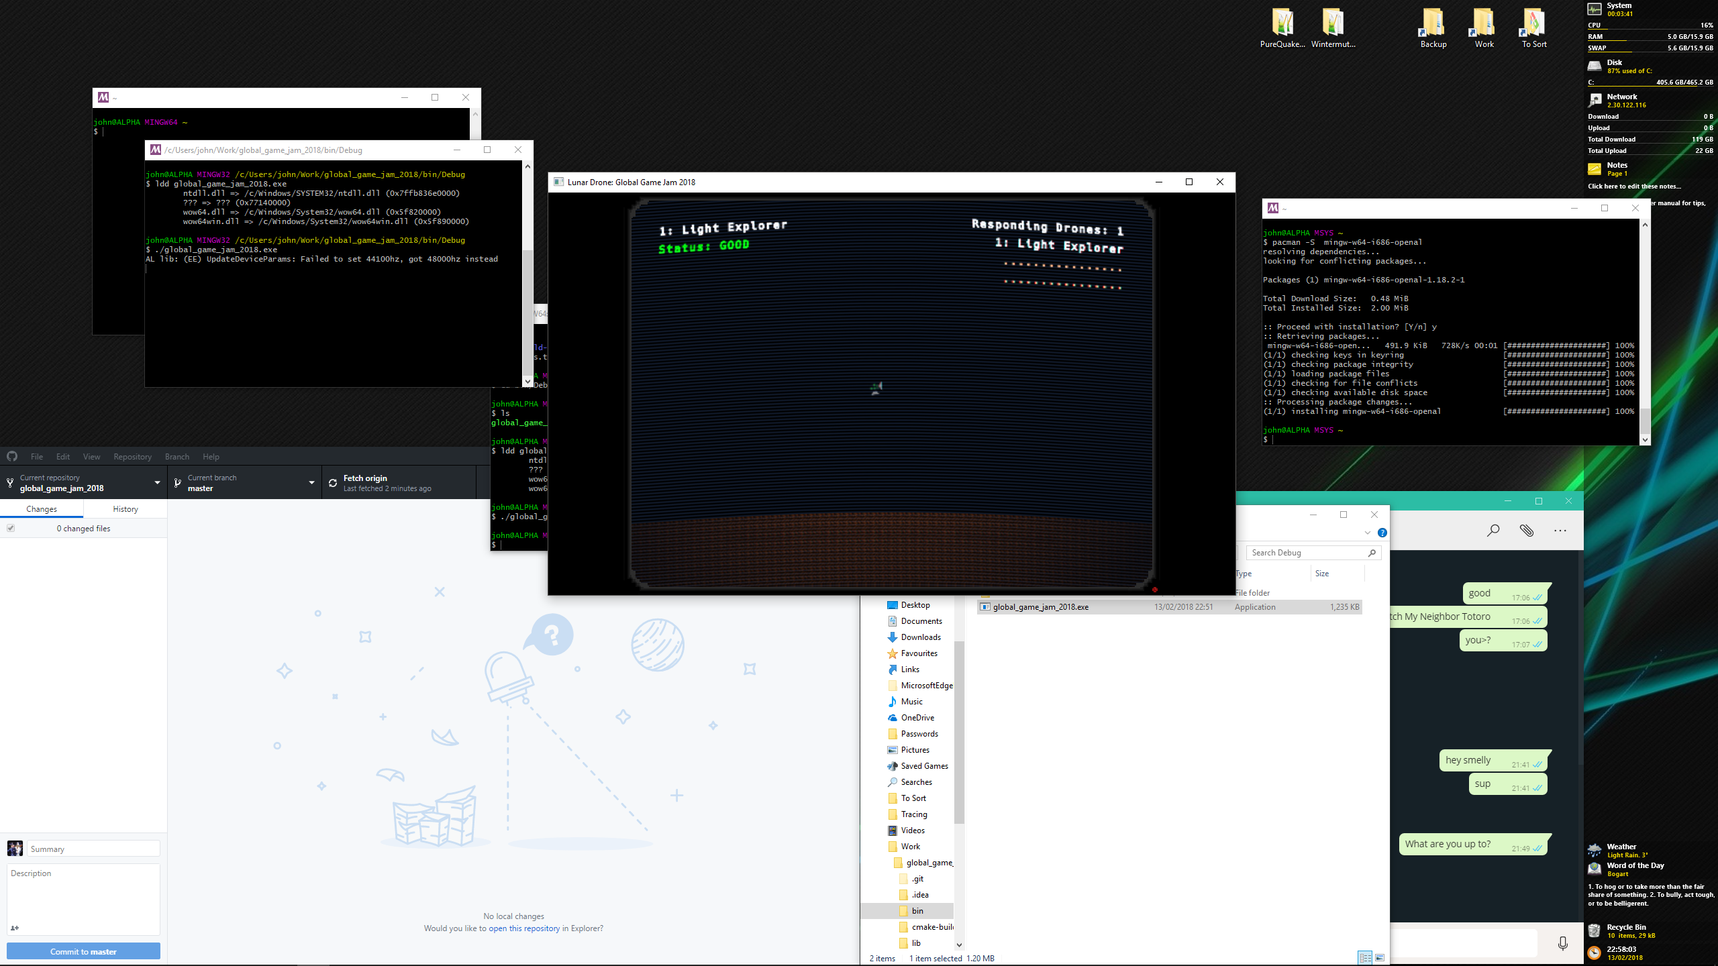Open the ellipsis menu in the chat app

pos(1560,530)
